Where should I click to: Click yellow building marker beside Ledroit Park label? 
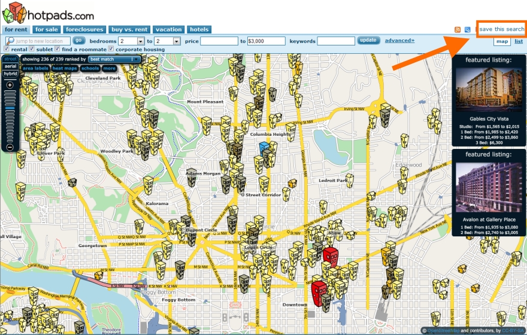[x=350, y=181]
